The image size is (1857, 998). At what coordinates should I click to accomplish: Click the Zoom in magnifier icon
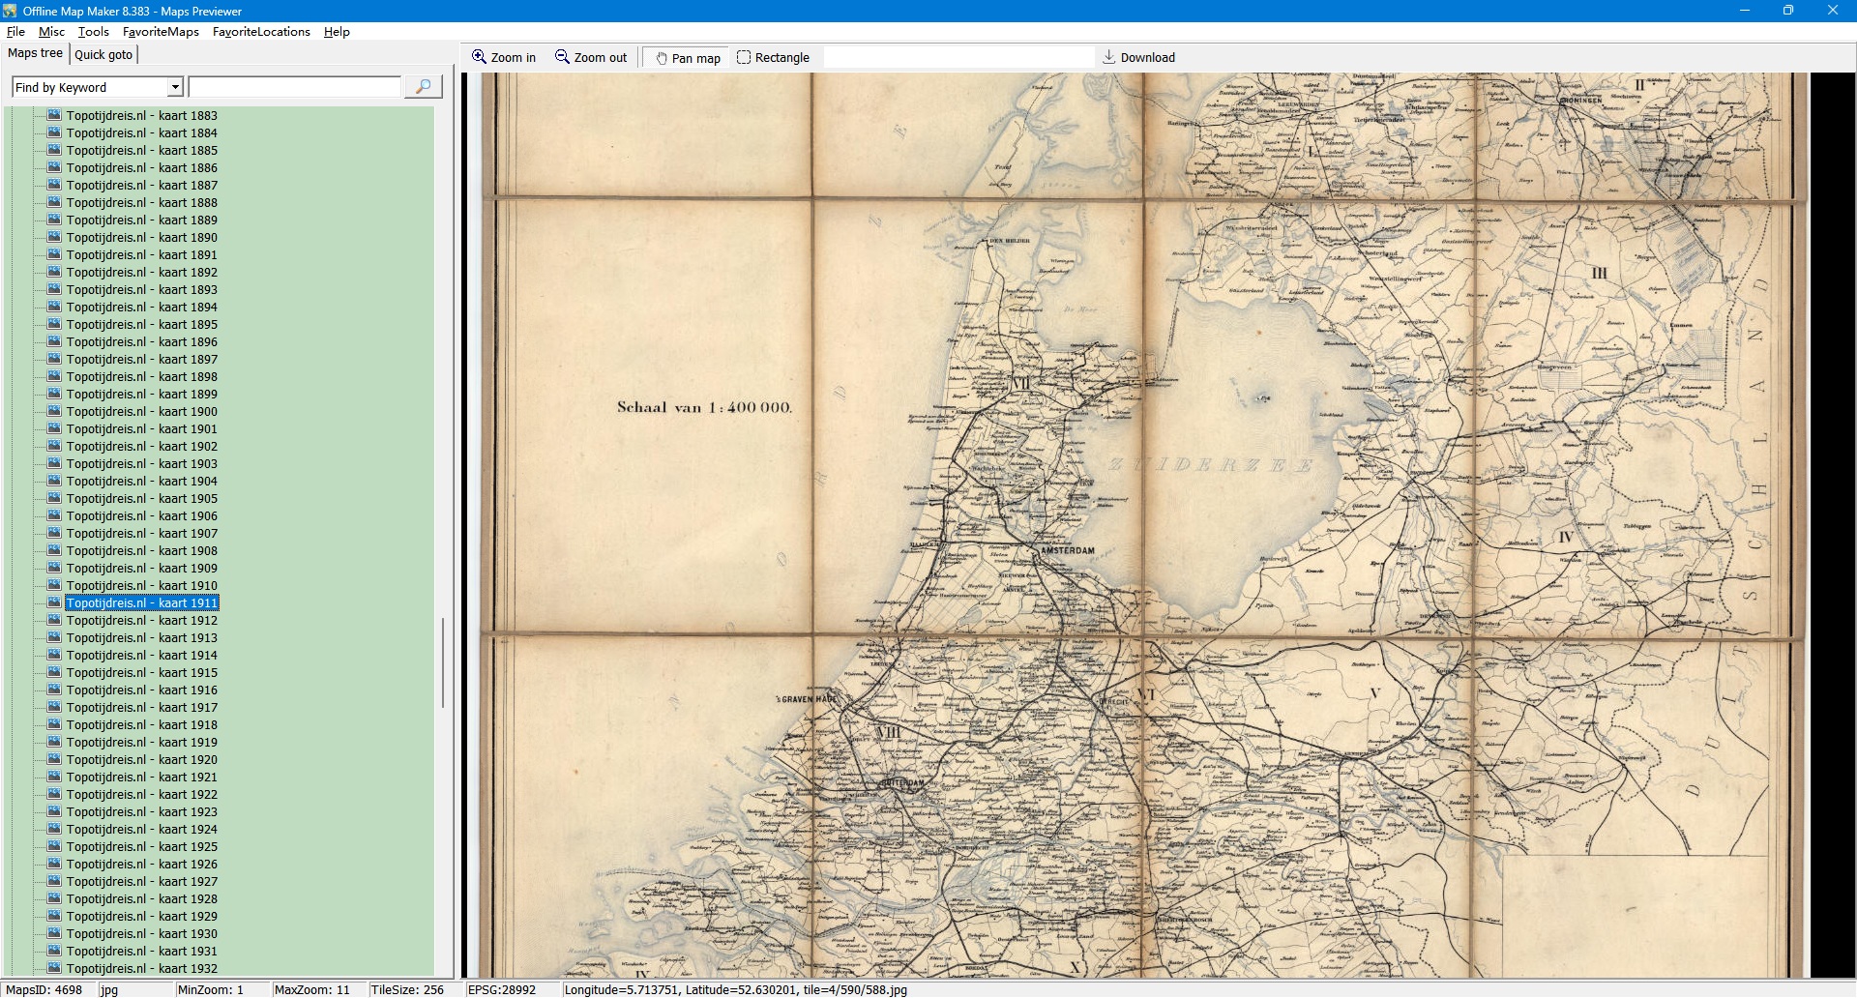pyautogui.click(x=479, y=57)
